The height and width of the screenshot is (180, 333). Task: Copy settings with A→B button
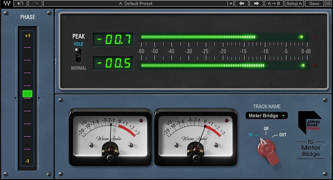pos(274,3)
